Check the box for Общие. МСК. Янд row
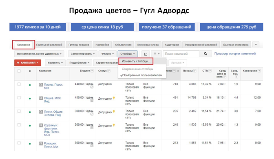 [19, 98]
